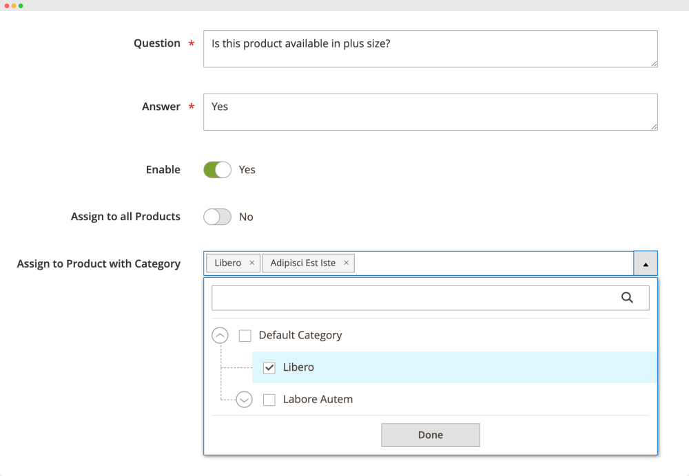Toggle the Enable switch
Viewport: 689px width, 476px height.
pyautogui.click(x=217, y=170)
